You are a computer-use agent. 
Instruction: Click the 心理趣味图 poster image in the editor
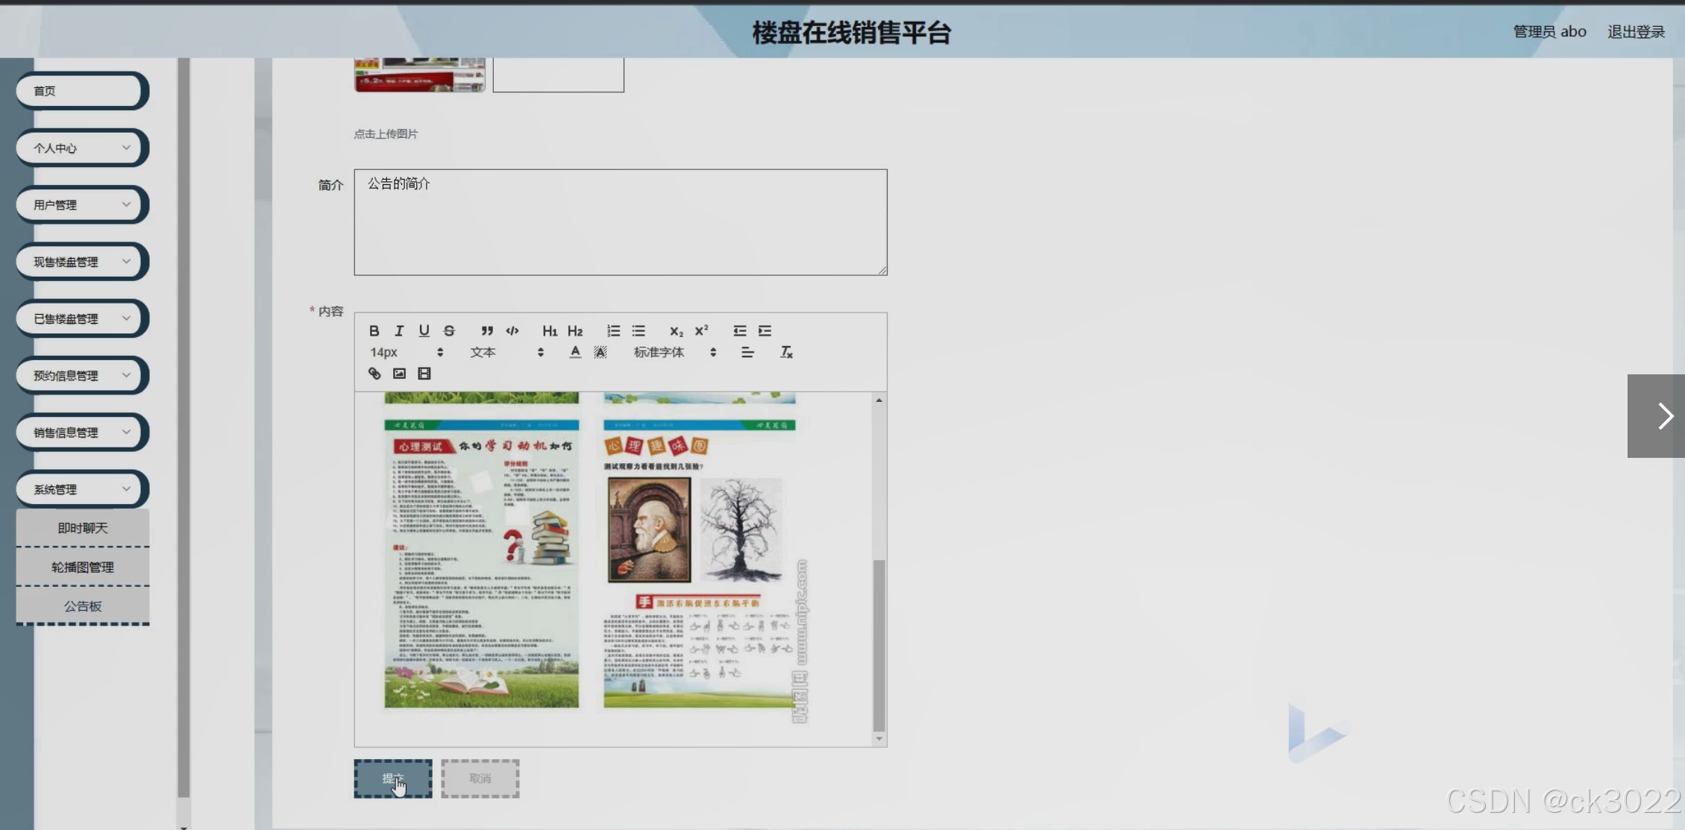[x=700, y=564]
